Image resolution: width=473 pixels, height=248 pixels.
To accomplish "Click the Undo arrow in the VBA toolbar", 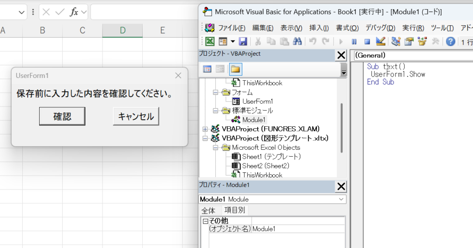I will pos(313,41).
